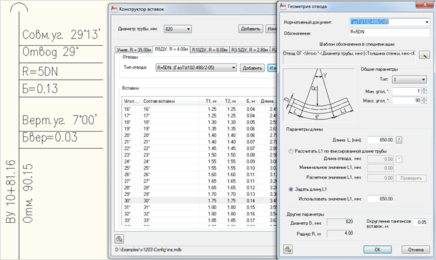Click the disabled pick button beside Длина отвода

(x=399, y=159)
